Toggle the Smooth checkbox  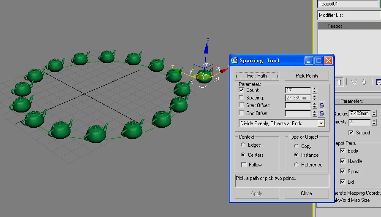click(x=351, y=132)
